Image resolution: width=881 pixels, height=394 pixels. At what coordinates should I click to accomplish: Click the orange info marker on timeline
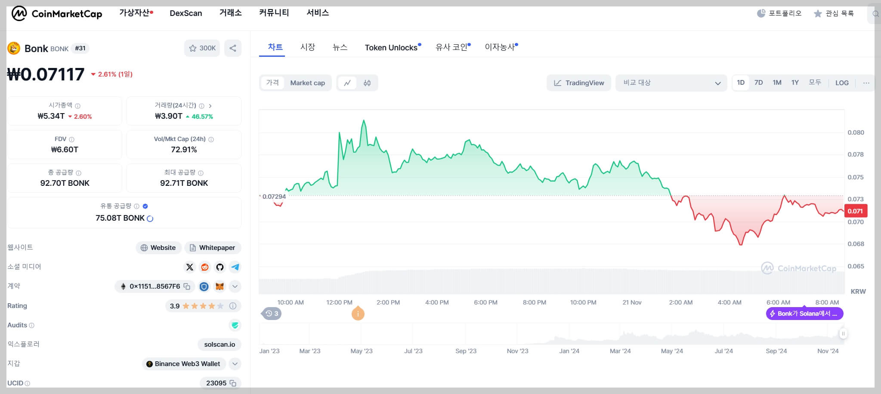pyautogui.click(x=358, y=314)
